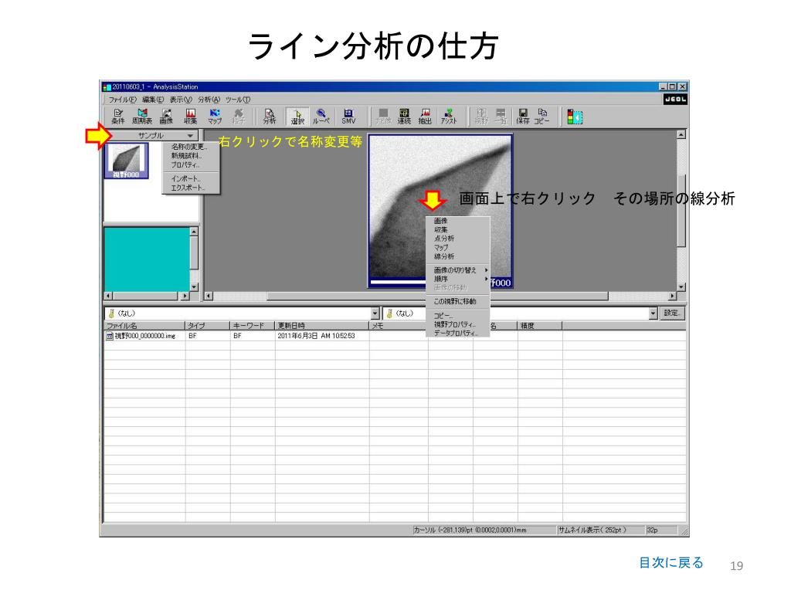Click the 保存 save toolbar icon
791x593 pixels.
coord(523,117)
